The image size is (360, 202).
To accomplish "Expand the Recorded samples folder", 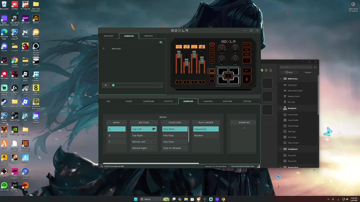I will point(103,49).
